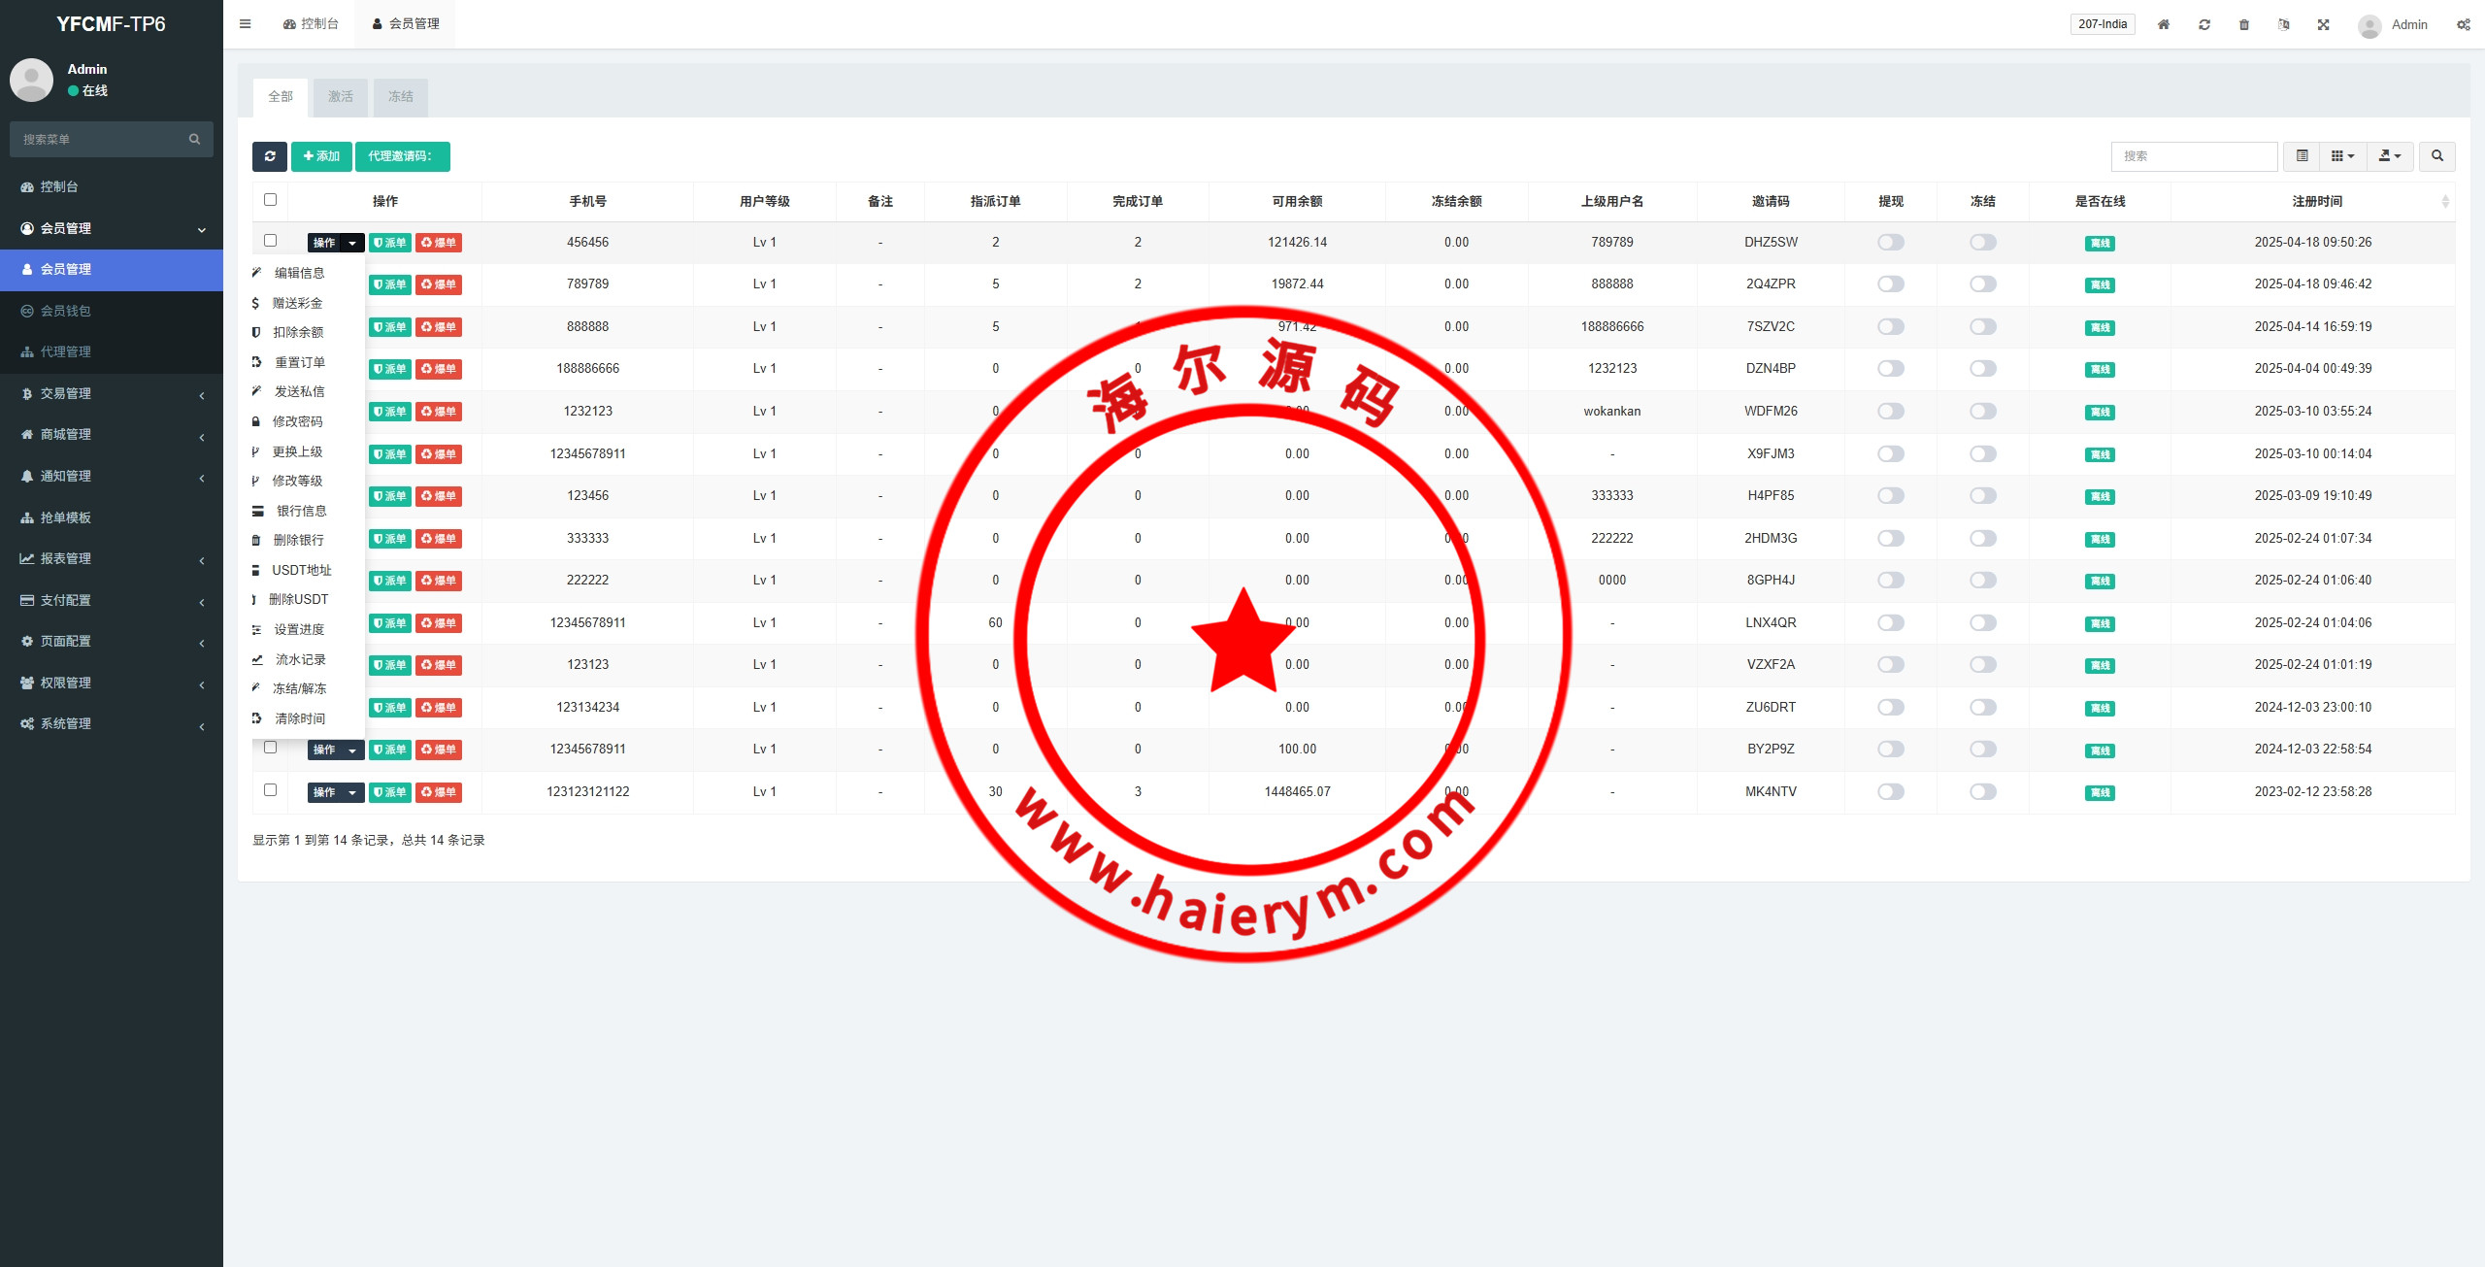Screen dimensions: 2485x1267
Task: Click the 搜索 input above the table
Action: coord(2194,156)
